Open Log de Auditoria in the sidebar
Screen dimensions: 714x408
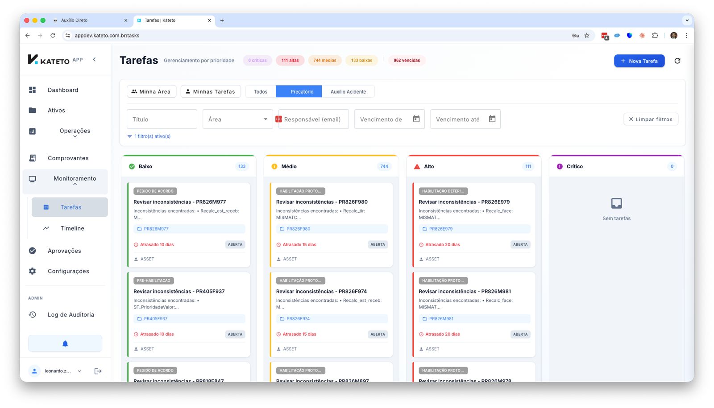[x=71, y=315]
